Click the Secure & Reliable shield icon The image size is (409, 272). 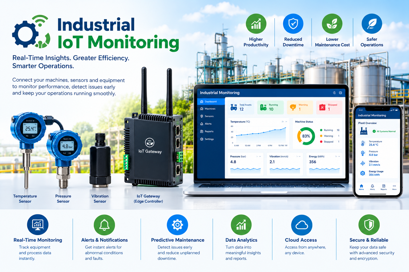tap(369, 225)
